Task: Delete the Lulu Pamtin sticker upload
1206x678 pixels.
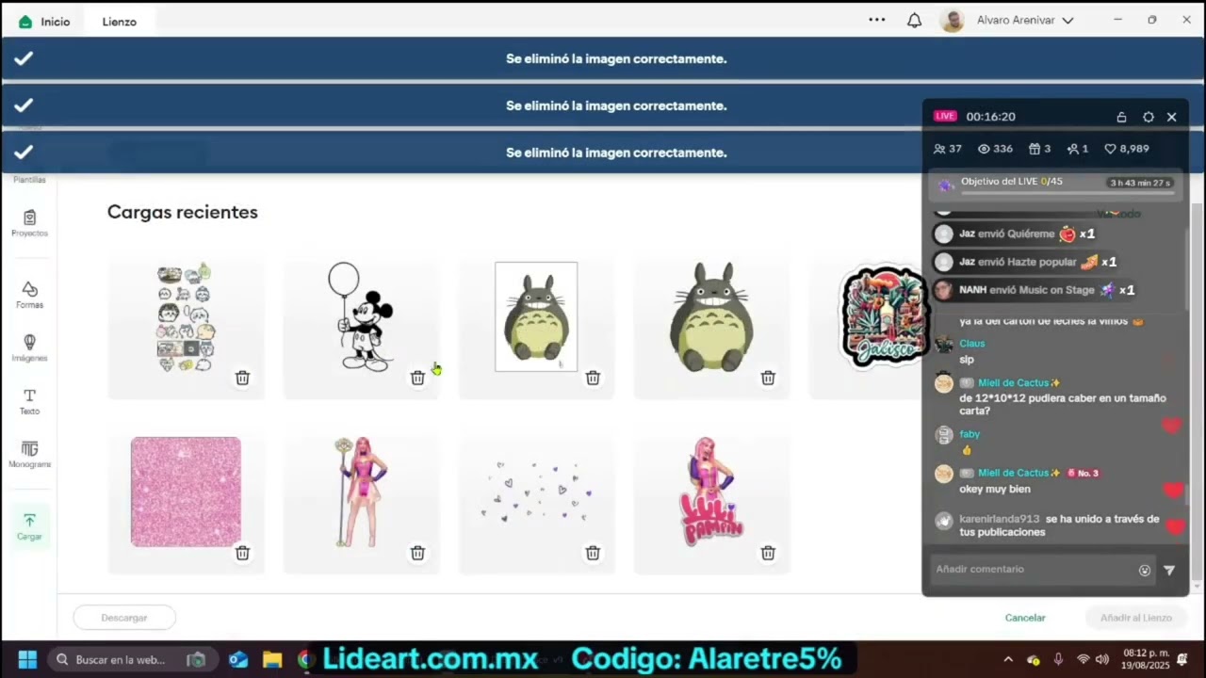Action: click(x=768, y=553)
